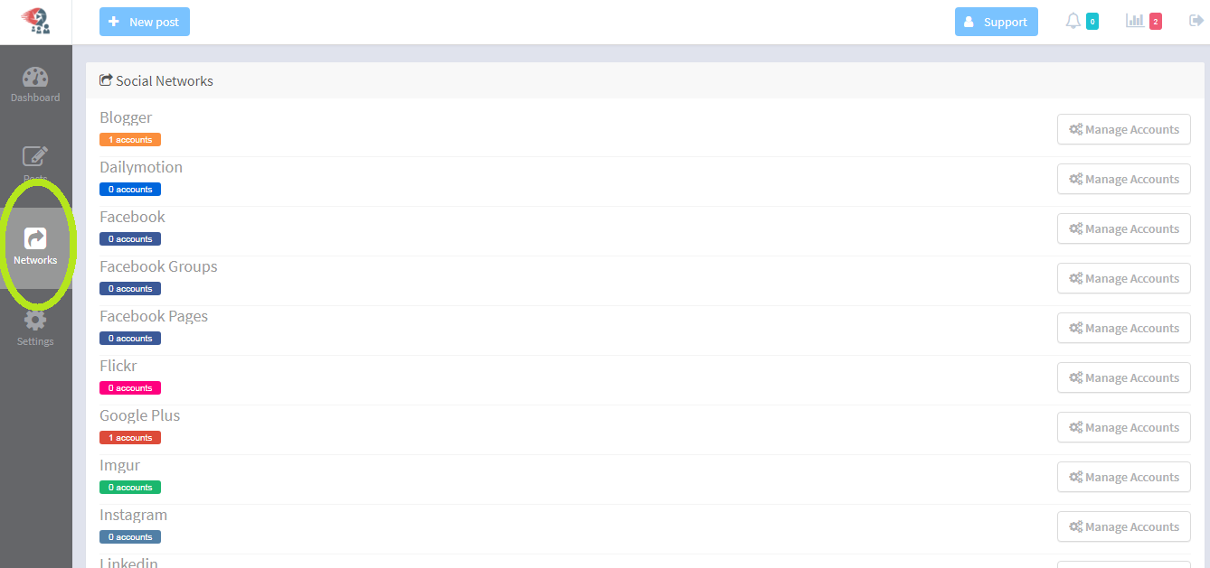Viewport: 1210px width, 568px height.
Task: Click the logout arrow icon
Action: tap(1196, 21)
